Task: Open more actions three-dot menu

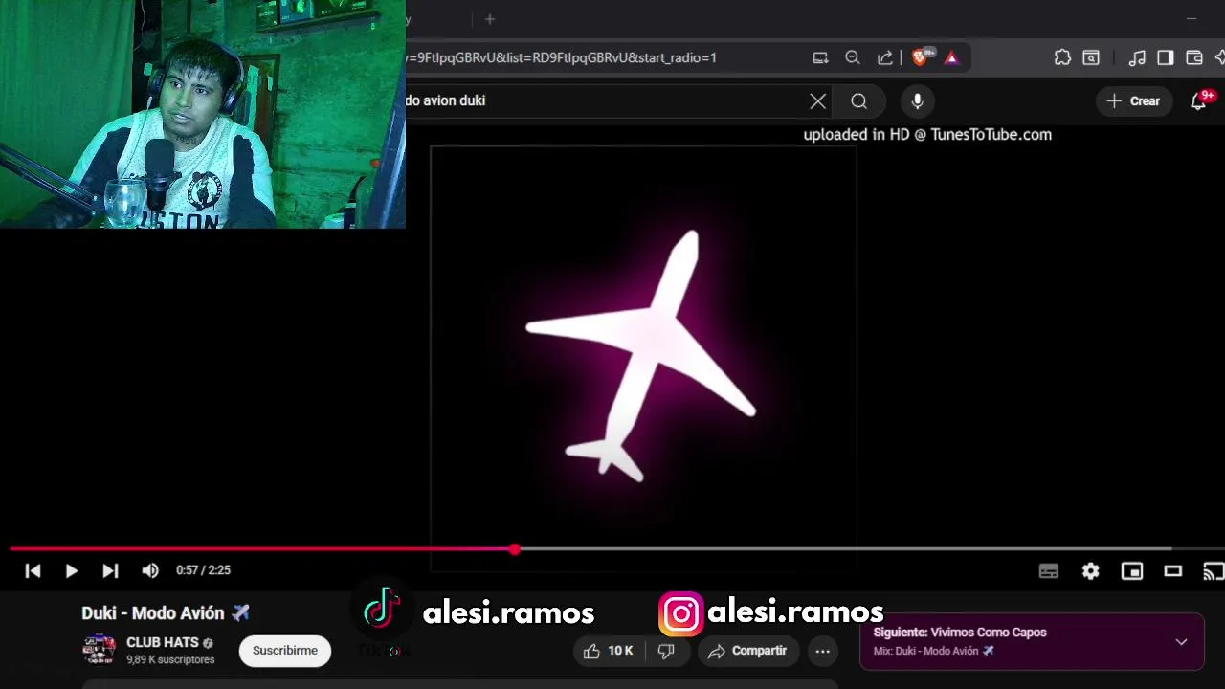Action: (822, 651)
